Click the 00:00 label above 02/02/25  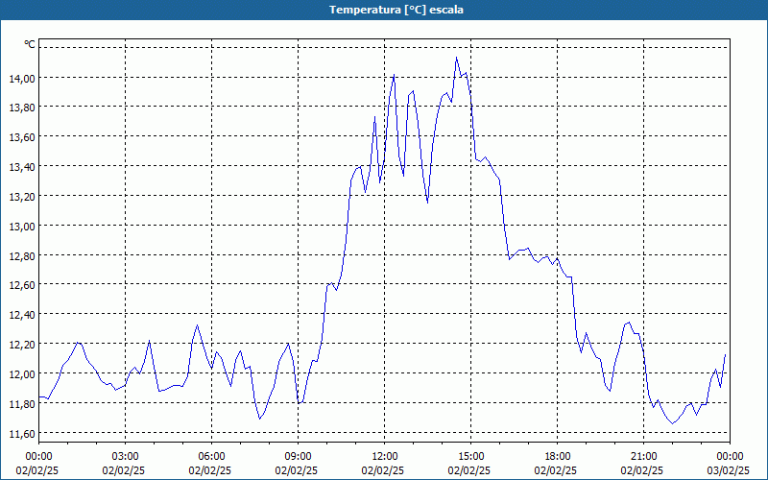[x=38, y=456]
